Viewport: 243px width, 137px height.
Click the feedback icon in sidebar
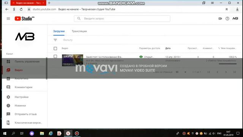8,114
